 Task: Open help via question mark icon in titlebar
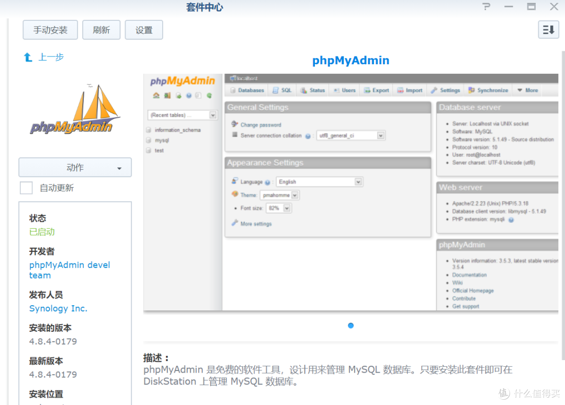coord(486,7)
